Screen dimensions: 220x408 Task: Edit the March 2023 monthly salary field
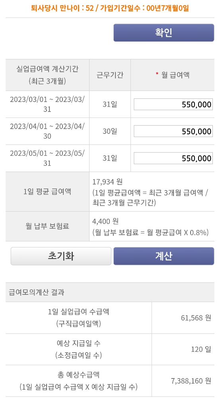point(173,104)
